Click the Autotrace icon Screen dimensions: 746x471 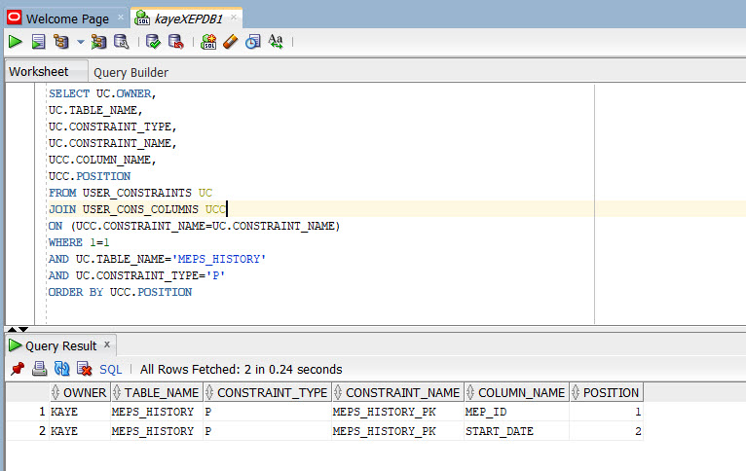(x=98, y=42)
